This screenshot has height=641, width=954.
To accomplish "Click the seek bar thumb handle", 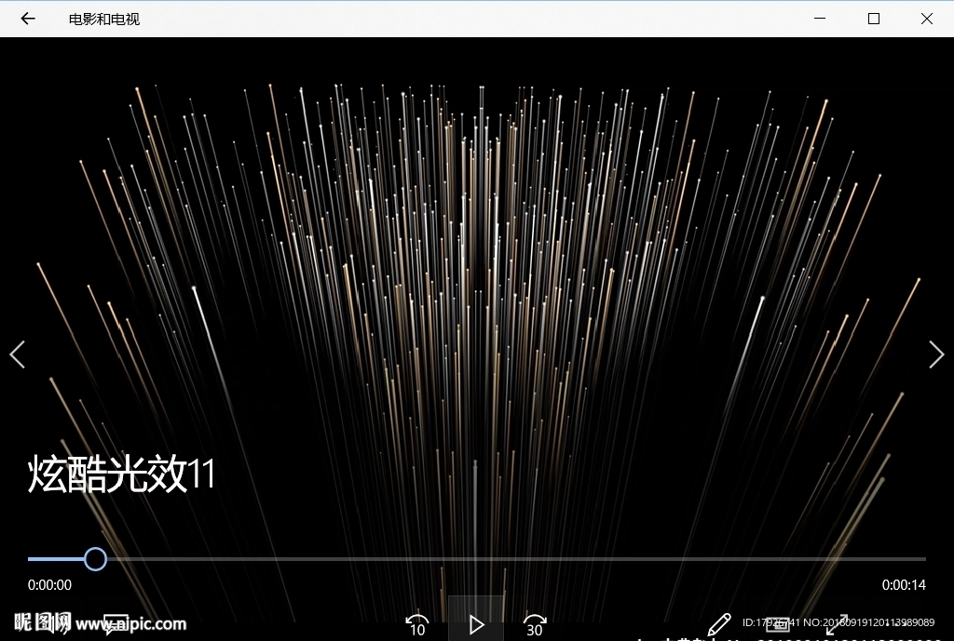I will (x=96, y=559).
